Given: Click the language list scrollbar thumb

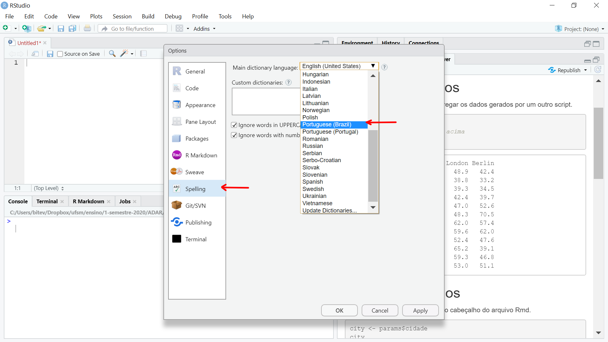Looking at the screenshot, I should point(373,166).
